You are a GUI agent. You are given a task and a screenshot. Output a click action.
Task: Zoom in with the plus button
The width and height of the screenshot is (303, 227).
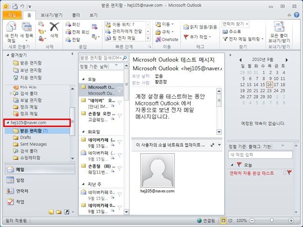coord(291,220)
